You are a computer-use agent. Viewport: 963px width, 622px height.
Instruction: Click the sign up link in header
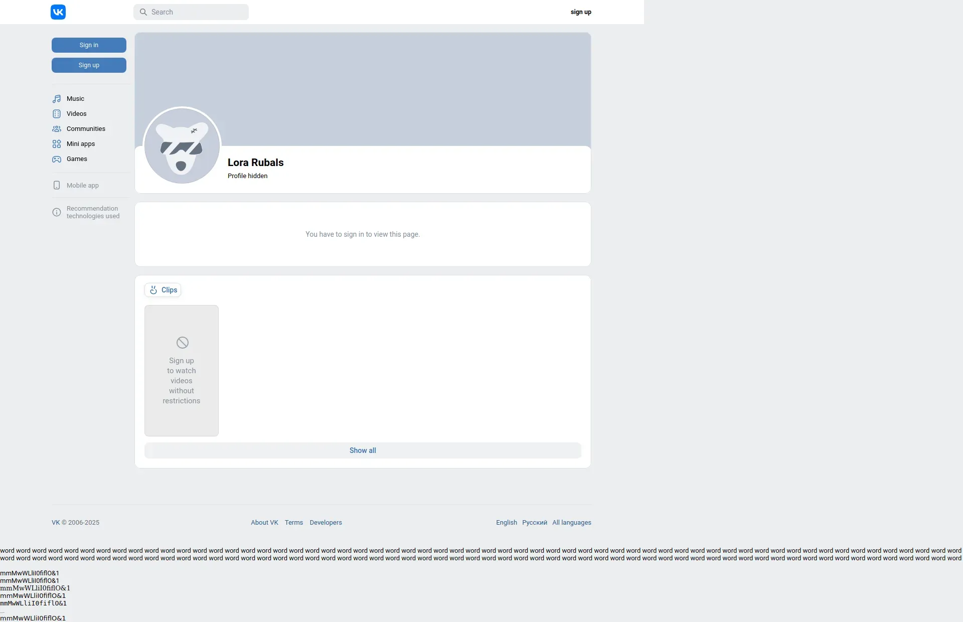pos(581,12)
